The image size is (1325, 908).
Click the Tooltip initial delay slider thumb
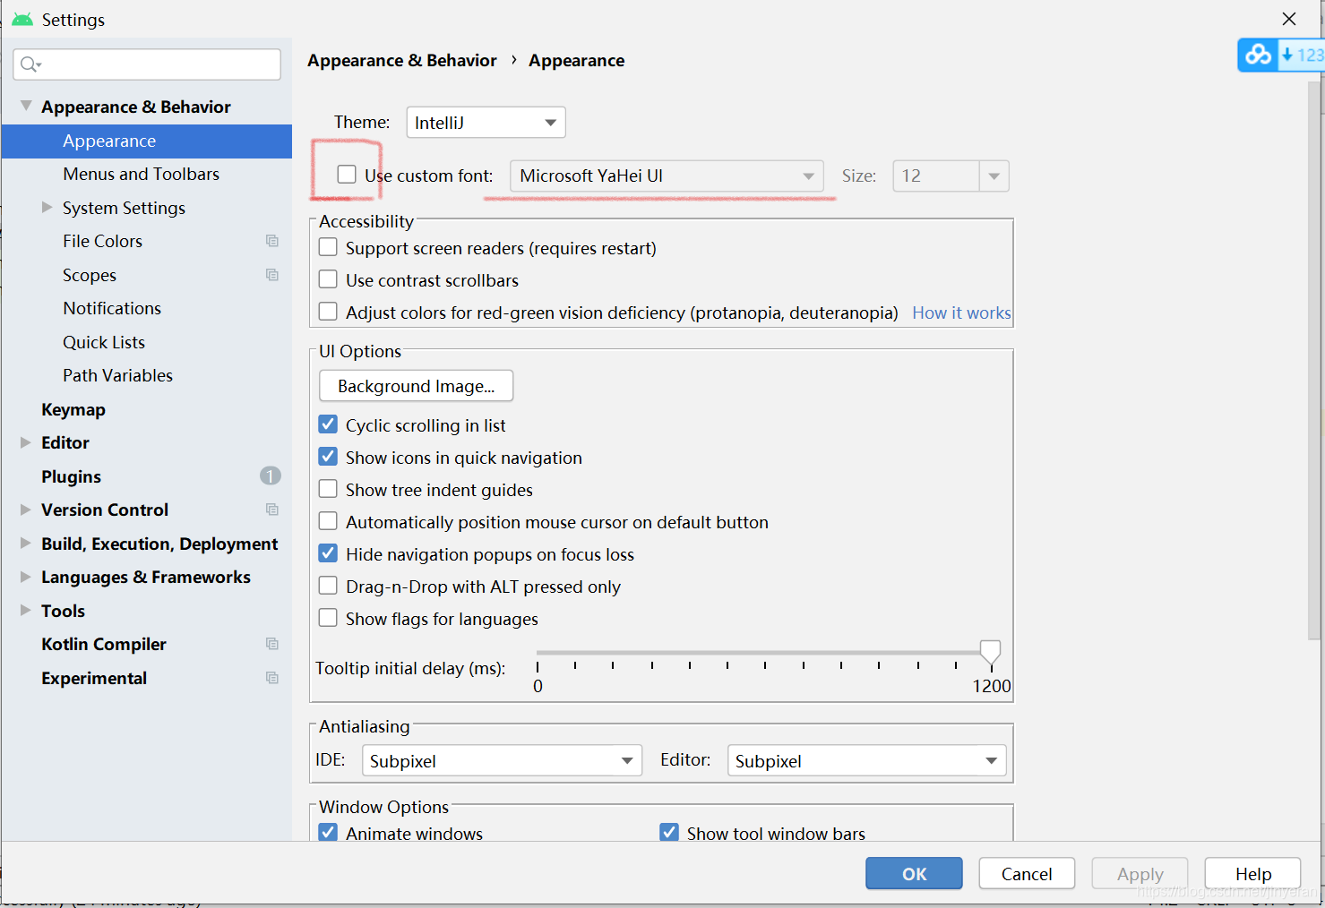tap(990, 653)
